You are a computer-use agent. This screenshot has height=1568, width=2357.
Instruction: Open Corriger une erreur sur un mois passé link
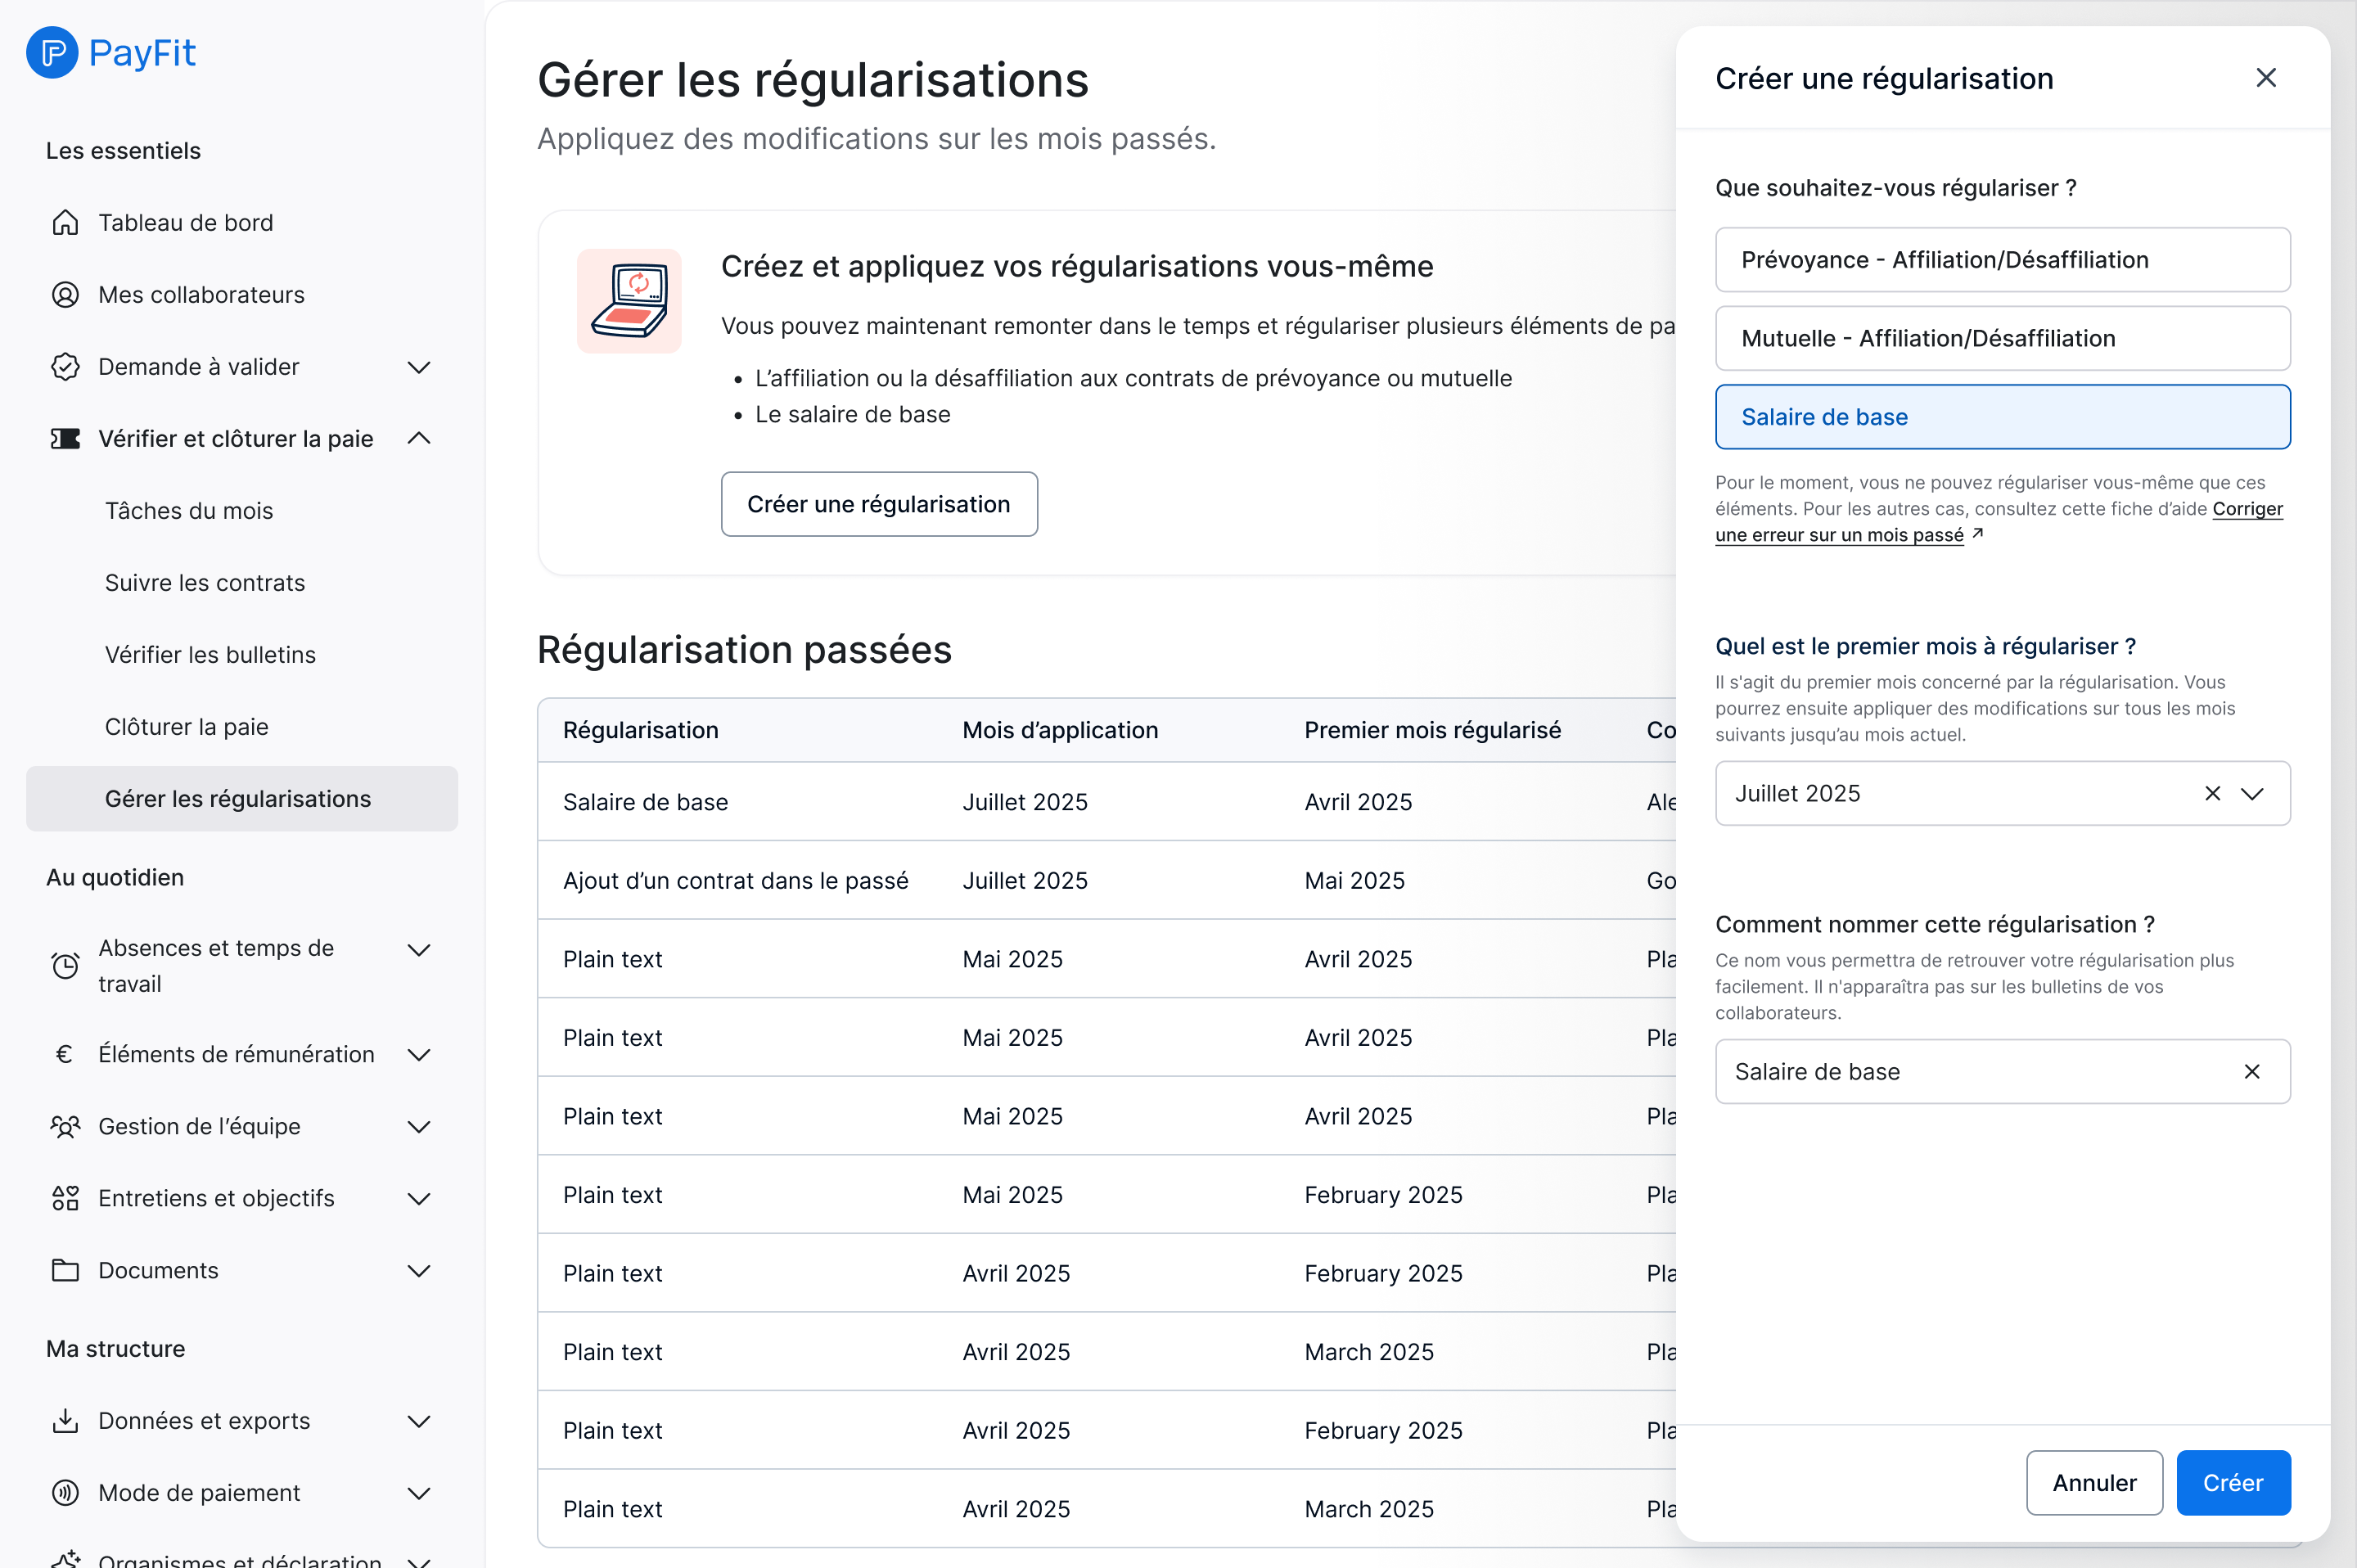1999,521
